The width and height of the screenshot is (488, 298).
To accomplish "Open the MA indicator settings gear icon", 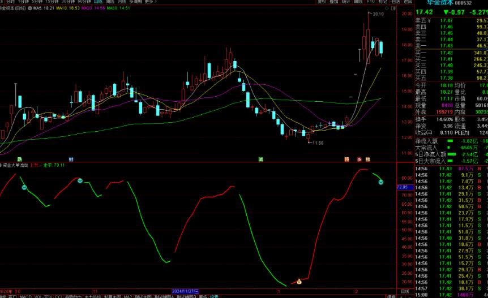I will [x=30, y=8].
